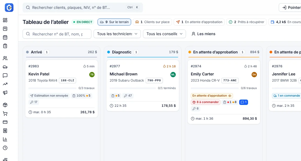Click the eye icon on Emily Carter's approbation badge
The height and width of the screenshot is (161, 301).
click(x=230, y=96)
